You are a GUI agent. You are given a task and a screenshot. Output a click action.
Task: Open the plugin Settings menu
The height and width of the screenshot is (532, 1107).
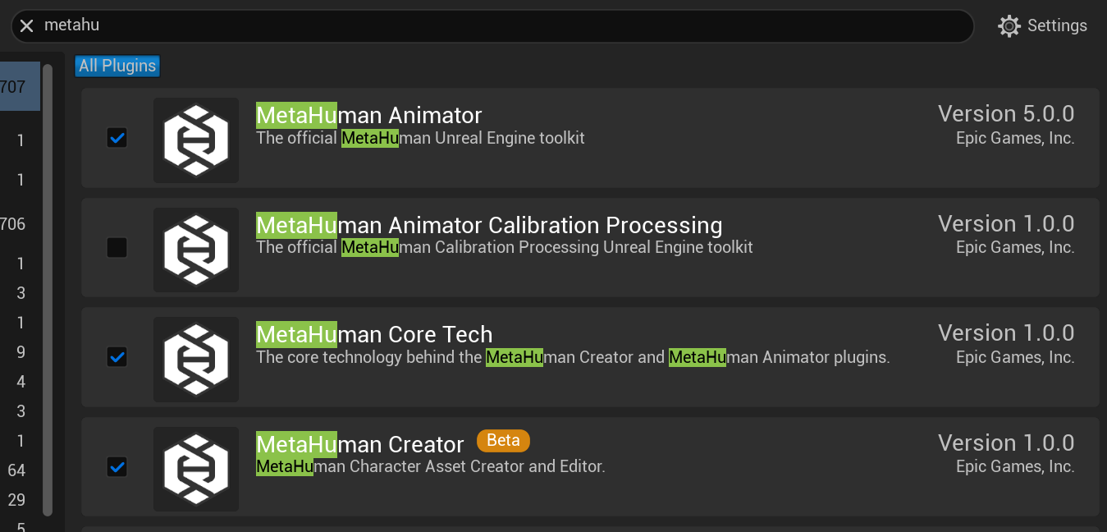click(x=1042, y=26)
